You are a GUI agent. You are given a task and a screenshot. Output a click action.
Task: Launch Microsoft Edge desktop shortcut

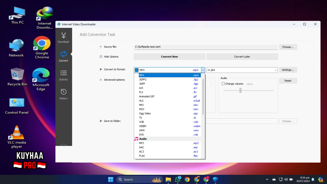tap(41, 79)
